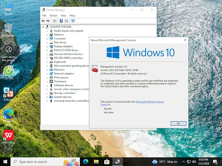Screen dimensions: 222x166
Task: Open This PC desktop icon
Action: point(9,9)
